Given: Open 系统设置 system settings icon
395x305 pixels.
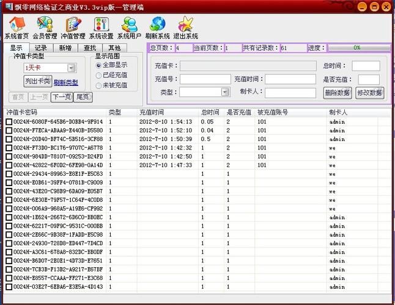Looking at the screenshot, I should [102, 27].
